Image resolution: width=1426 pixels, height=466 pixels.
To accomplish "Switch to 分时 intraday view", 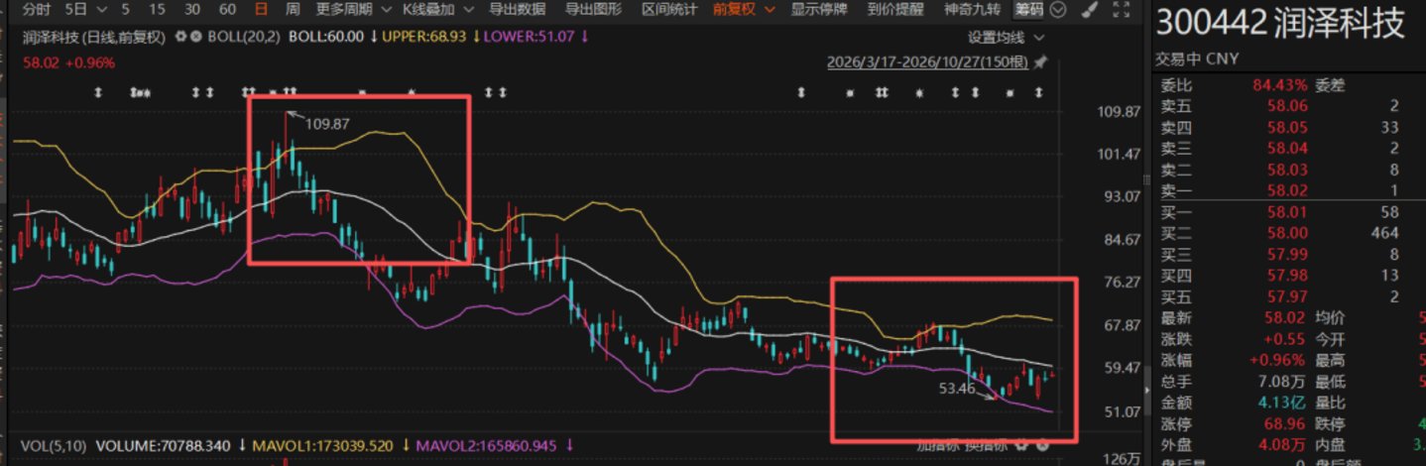I will (x=36, y=10).
